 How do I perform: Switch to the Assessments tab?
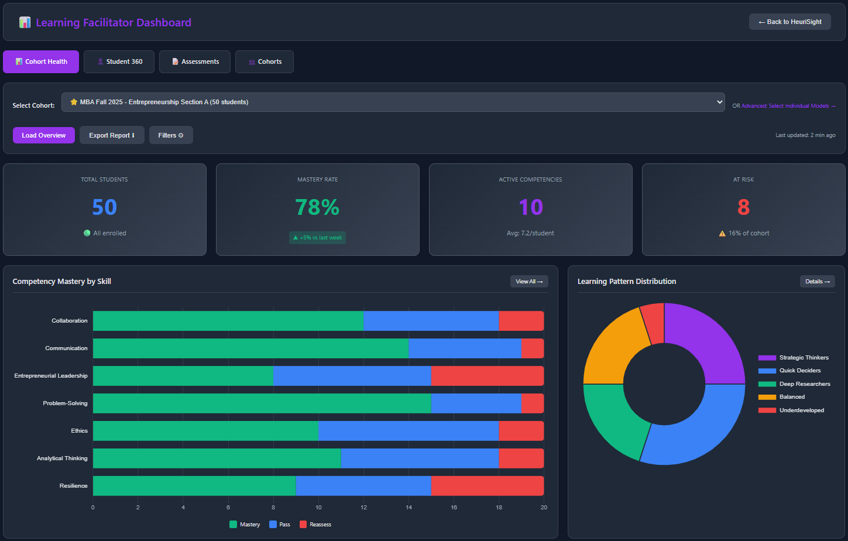195,61
